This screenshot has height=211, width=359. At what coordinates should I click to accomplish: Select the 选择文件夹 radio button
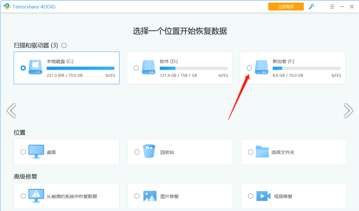[250, 152]
